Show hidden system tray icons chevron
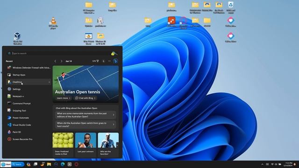 (263, 164)
